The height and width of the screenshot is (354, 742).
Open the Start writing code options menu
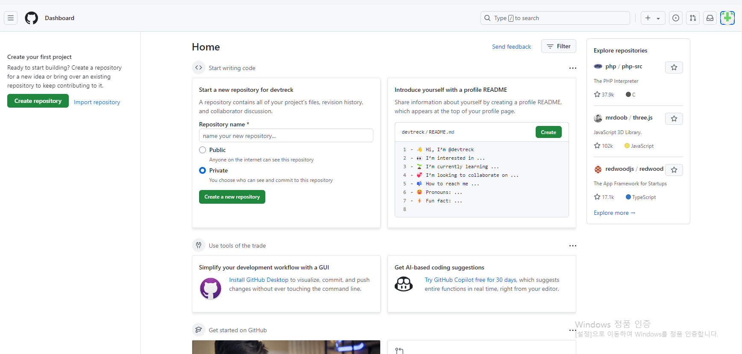[x=573, y=68]
